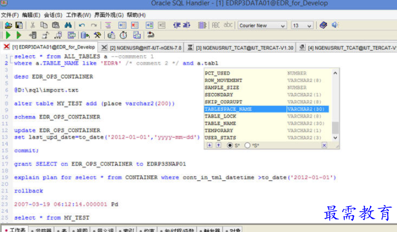
Task: Choose TEMPORARY in autocomplete list
Action: click(x=266, y=130)
